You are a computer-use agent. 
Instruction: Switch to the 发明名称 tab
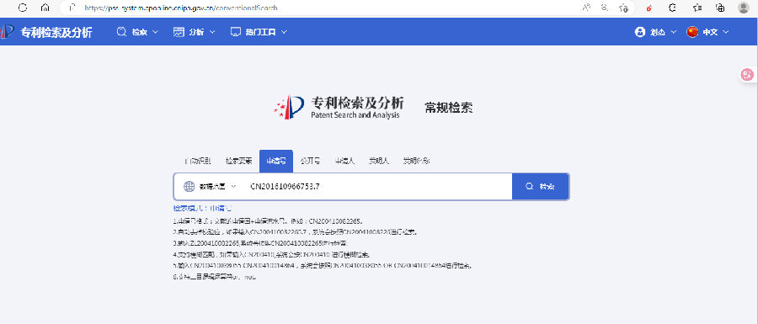pyautogui.click(x=417, y=162)
